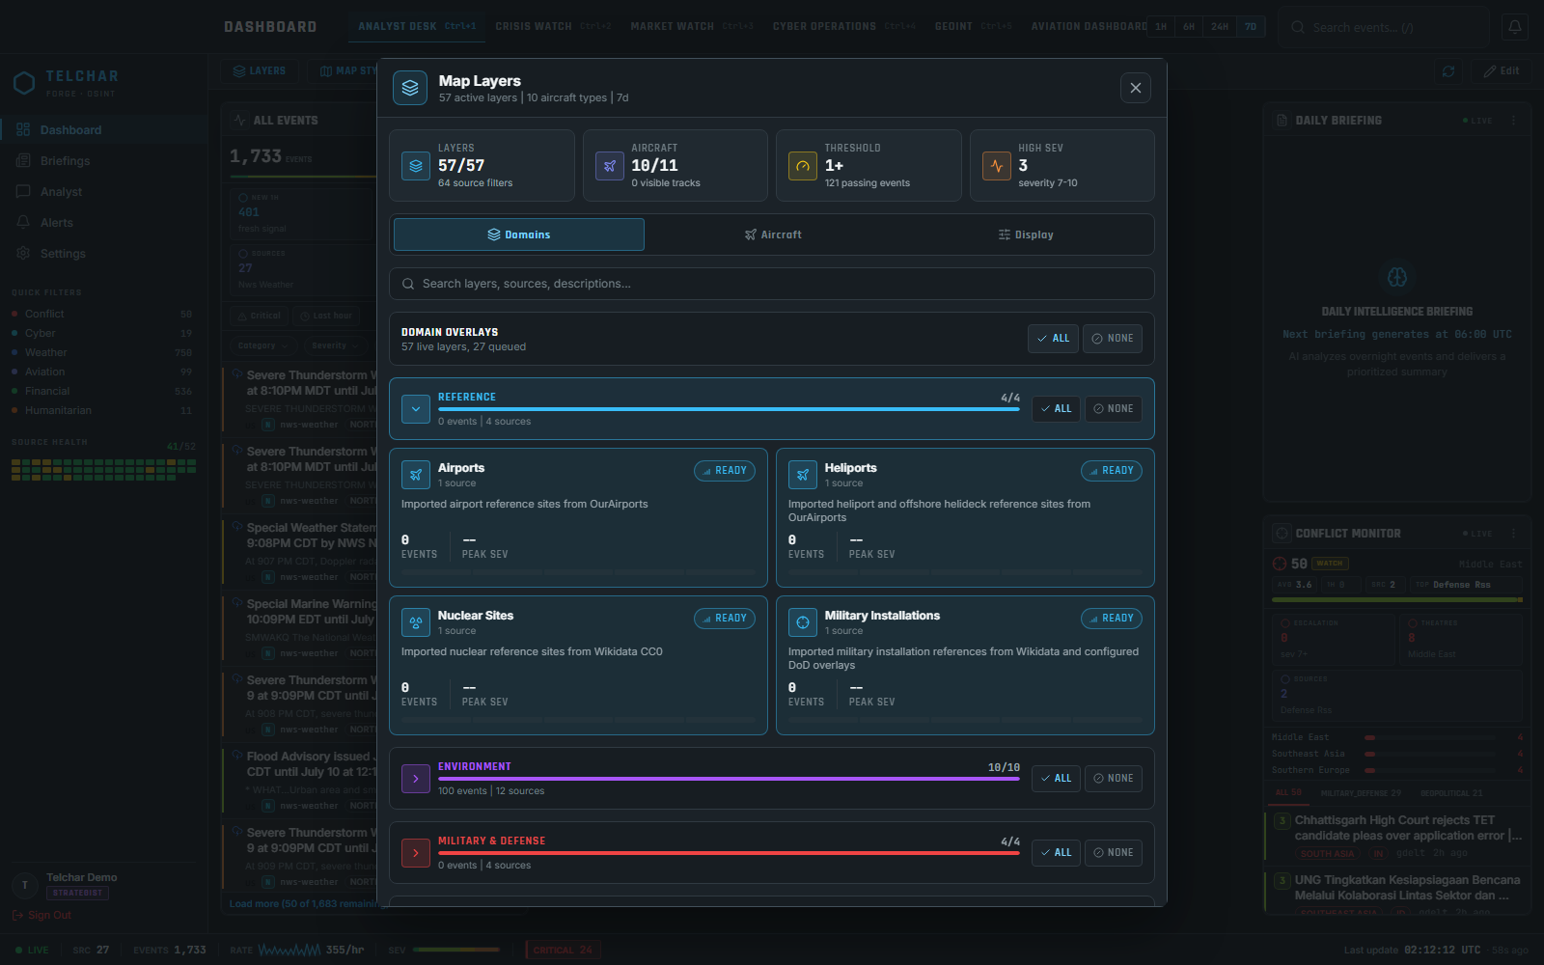Open the Cyber Operations tab
The height and width of the screenshot is (965, 1544).
coord(843,26)
